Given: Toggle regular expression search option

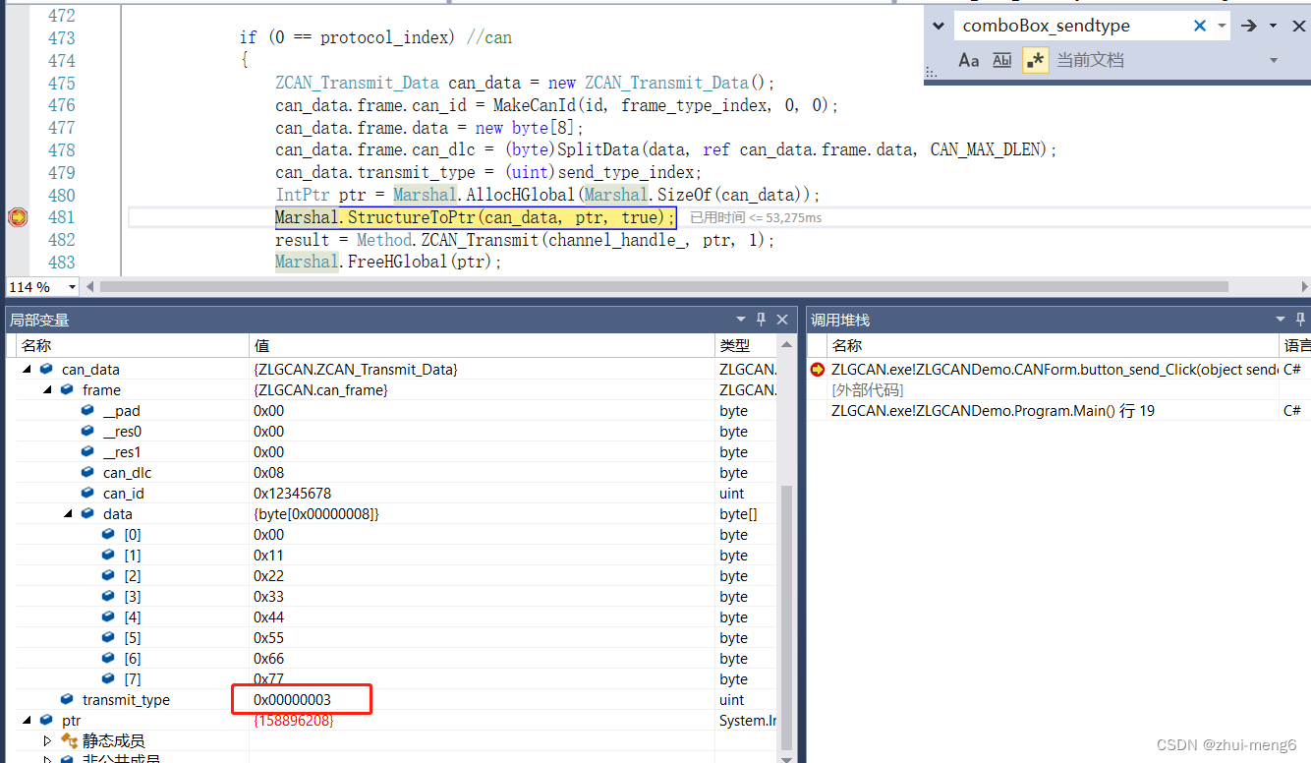Looking at the screenshot, I should [x=1035, y=60].
